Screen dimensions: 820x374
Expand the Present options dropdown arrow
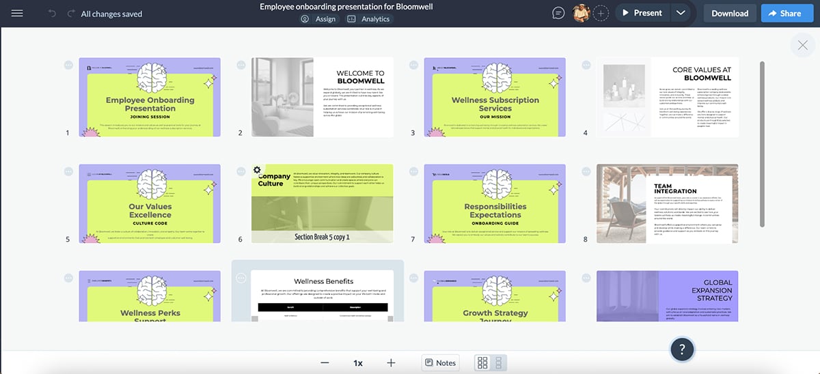click(x=680, y=13)
